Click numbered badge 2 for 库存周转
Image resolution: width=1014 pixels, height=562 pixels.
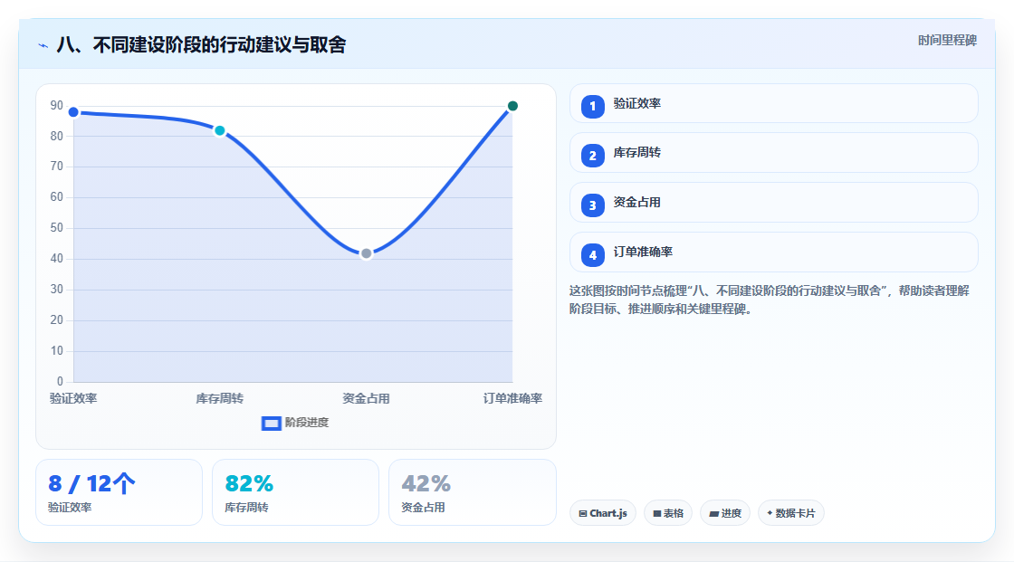tap(592, 156)
